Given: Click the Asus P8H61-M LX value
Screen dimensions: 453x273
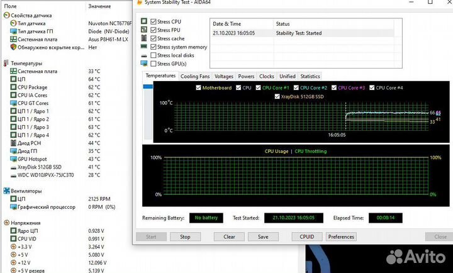Looking at the screenshot, I should point(108,39).
